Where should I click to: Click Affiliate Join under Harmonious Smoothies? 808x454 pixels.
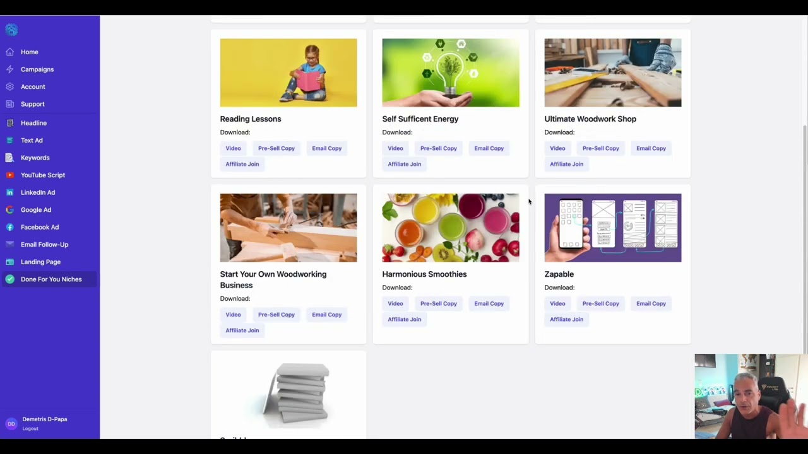click(404, 319)
